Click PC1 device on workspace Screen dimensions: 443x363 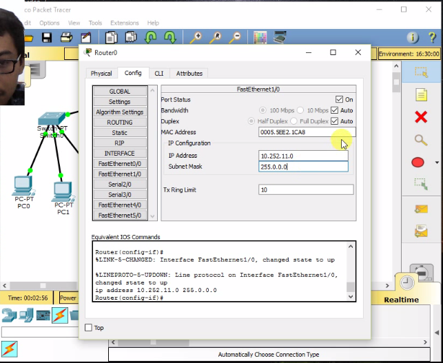click(63, 191)
